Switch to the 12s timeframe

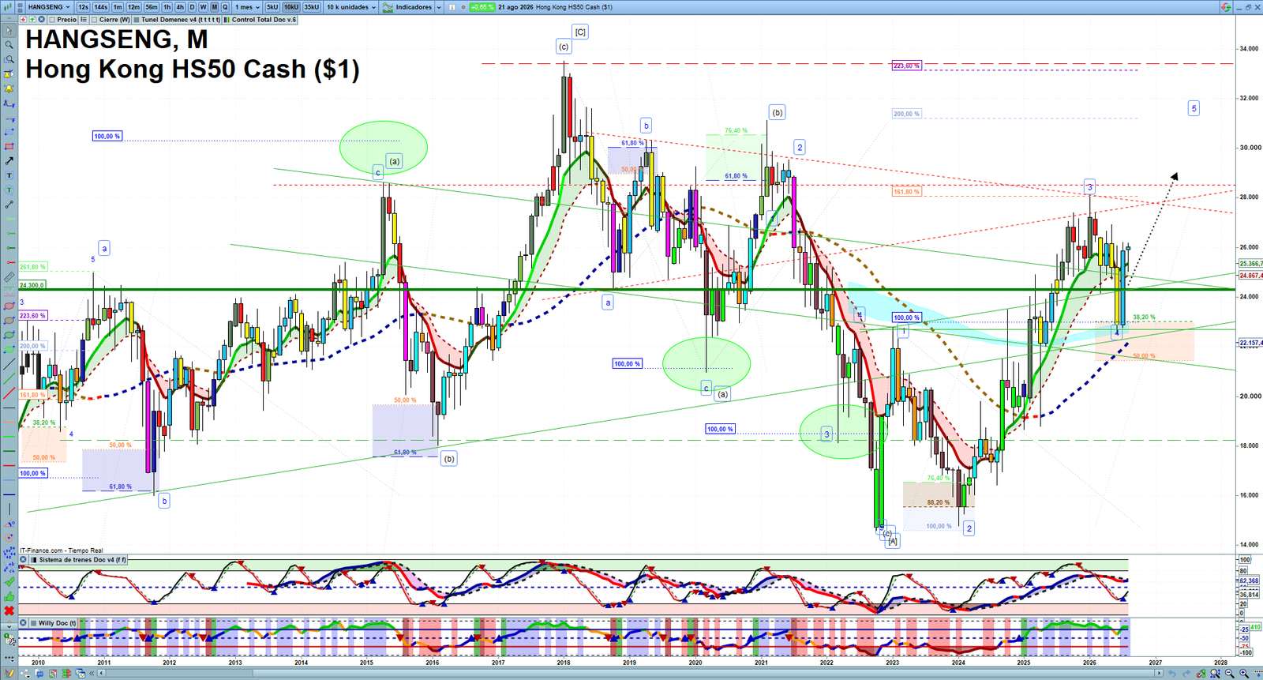click(x=83, y=7)
